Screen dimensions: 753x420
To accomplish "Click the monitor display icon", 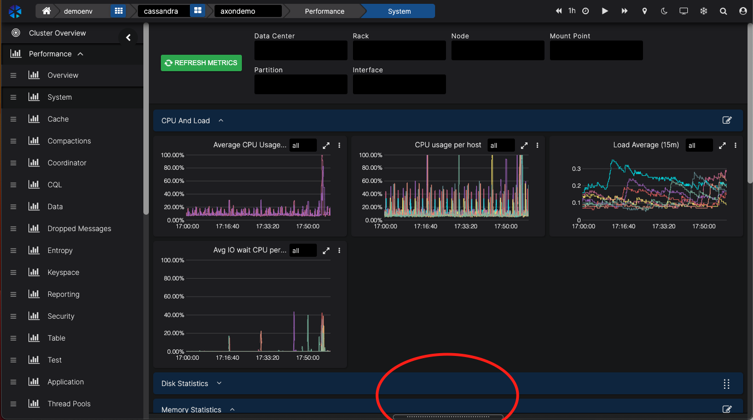I will (684, 11).
